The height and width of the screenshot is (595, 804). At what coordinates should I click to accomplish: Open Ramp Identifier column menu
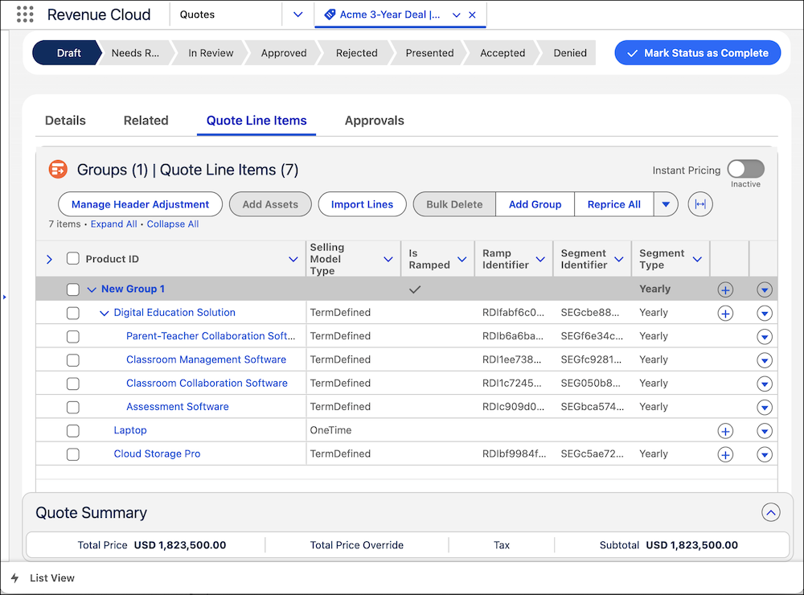pyautogui.click(x=540, y=259)
